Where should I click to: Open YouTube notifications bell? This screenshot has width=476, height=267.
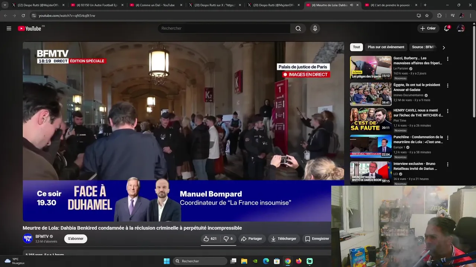click(447, 29)
